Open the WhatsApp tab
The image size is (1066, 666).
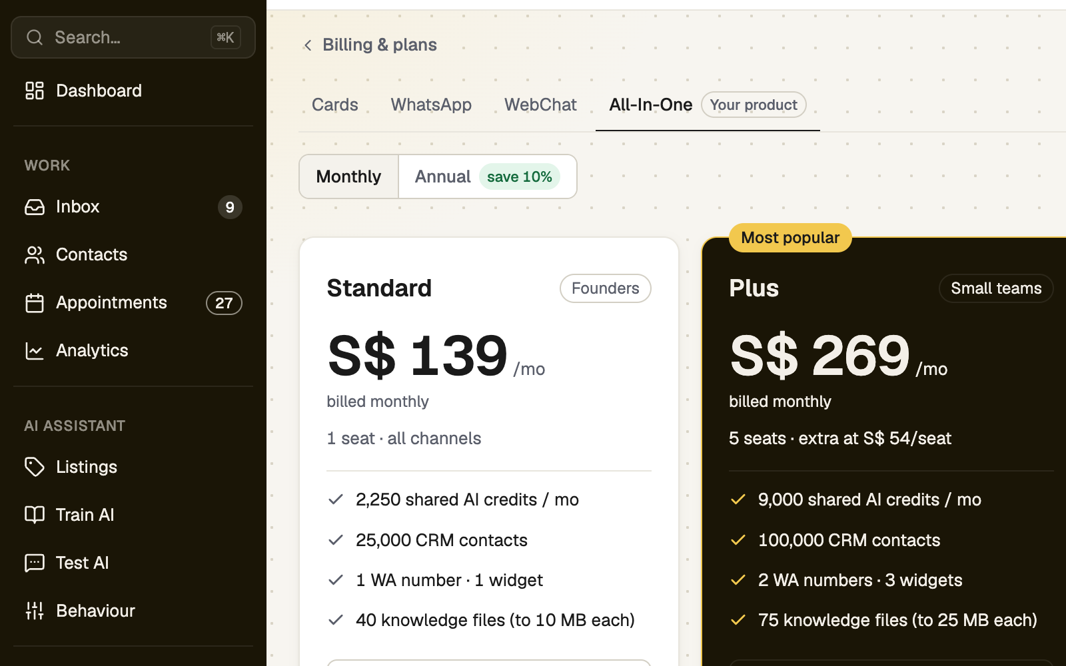click(x=431, y=105)
